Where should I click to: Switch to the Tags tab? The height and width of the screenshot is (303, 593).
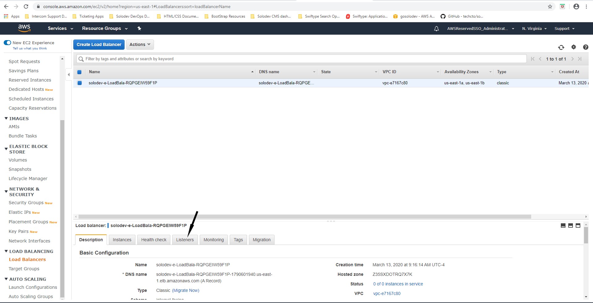tap(238, 240)
